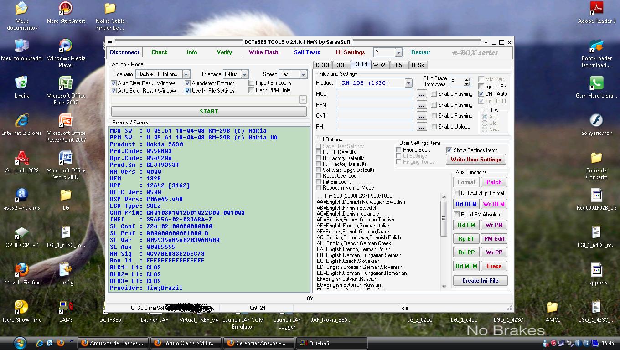Click Write User Settings button
The height and width of the screenshot is (350, 620).
click(x=476, y=160)
